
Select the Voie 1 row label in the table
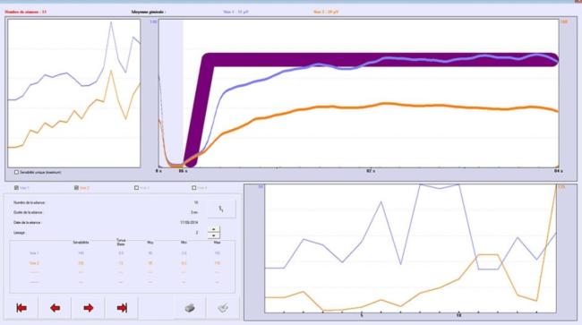tap(34, 253)
